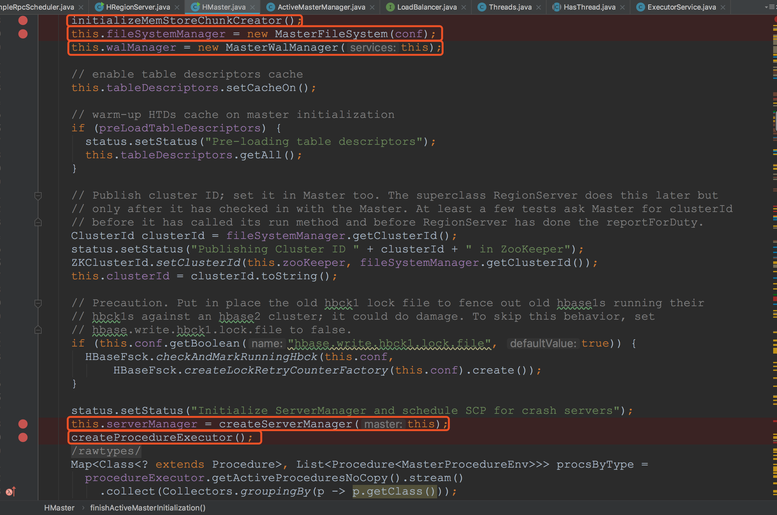The image size is (777, 515).
Task: Collapse the Precaution hbck1 comment block
Action: tap(38, 303)
